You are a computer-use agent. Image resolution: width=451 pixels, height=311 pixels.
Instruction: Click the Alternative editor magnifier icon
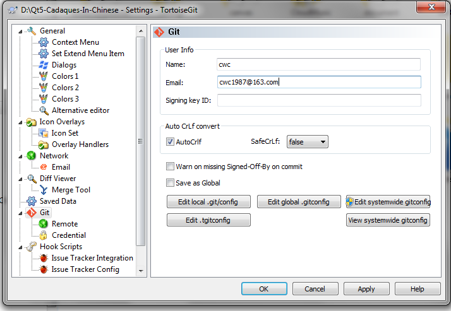pyautogui.click(x=44, y=110)
